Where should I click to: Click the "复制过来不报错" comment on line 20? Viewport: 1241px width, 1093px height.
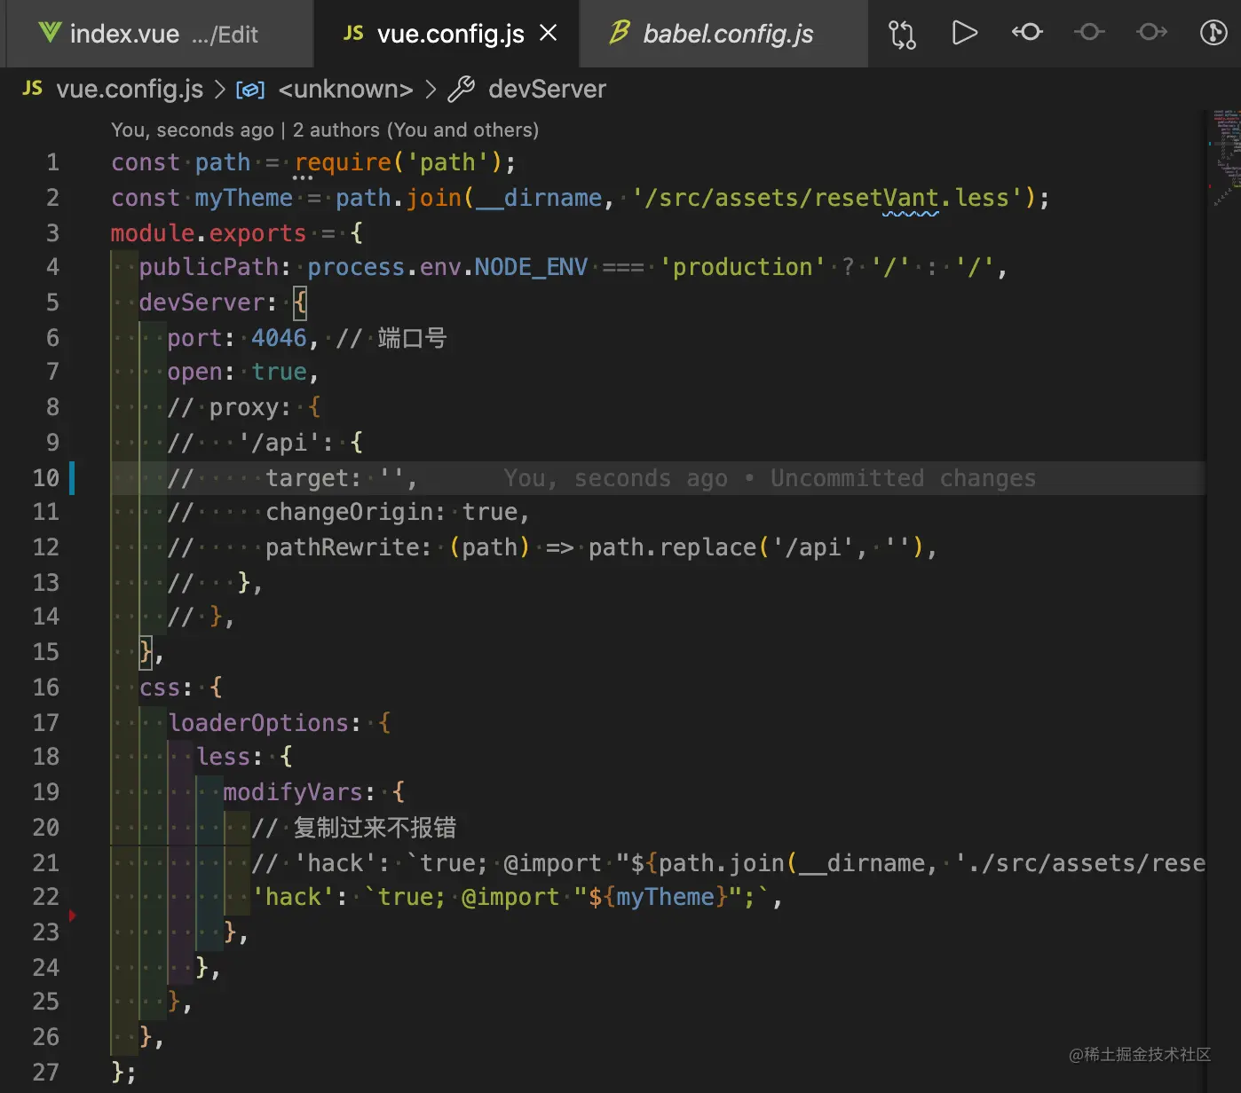(375, 828)
